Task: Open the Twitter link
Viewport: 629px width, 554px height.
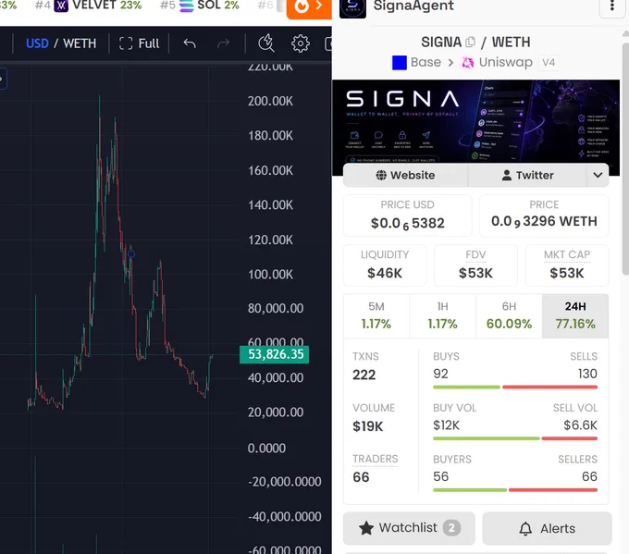Action: (x=527, y=176)
